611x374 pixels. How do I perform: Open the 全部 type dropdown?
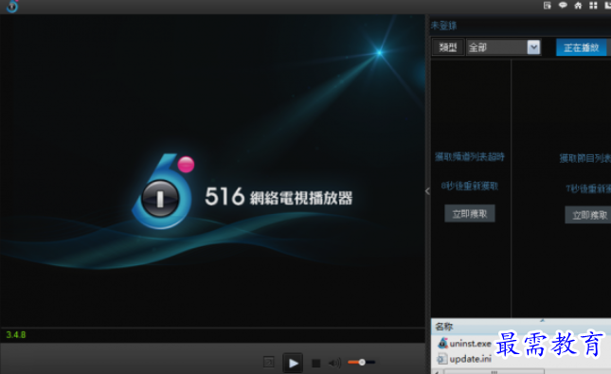[503, 47]
